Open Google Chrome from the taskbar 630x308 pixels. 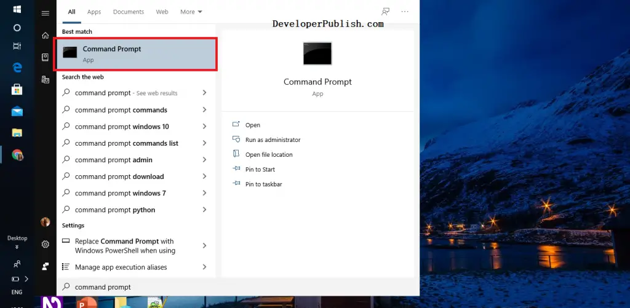point(17,154)
